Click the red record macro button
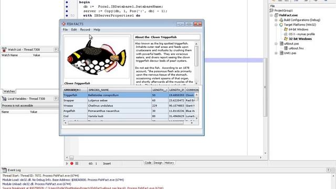 [x=72, y=163]
